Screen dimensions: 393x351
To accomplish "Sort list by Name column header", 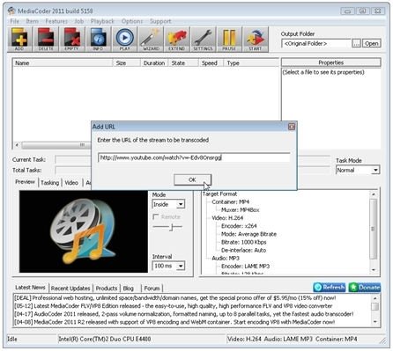I will 63,63.
